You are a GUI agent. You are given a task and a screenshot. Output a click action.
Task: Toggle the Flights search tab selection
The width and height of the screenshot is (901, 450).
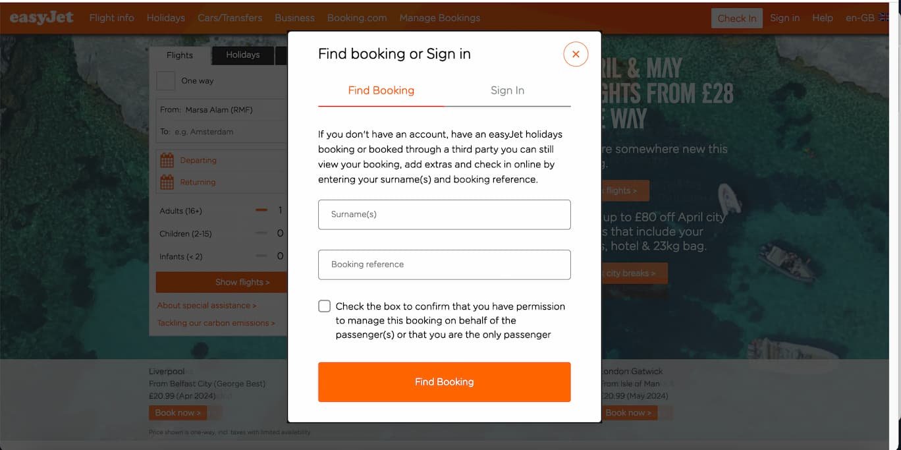click(180, 55)
